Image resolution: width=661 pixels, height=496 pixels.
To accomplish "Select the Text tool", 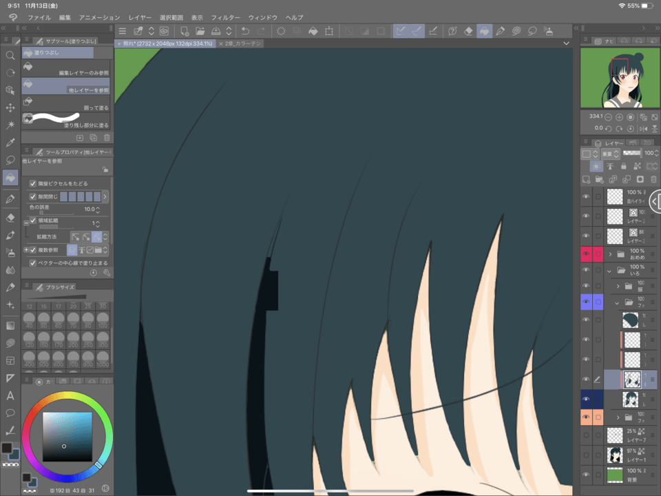I will click(10, 395).
